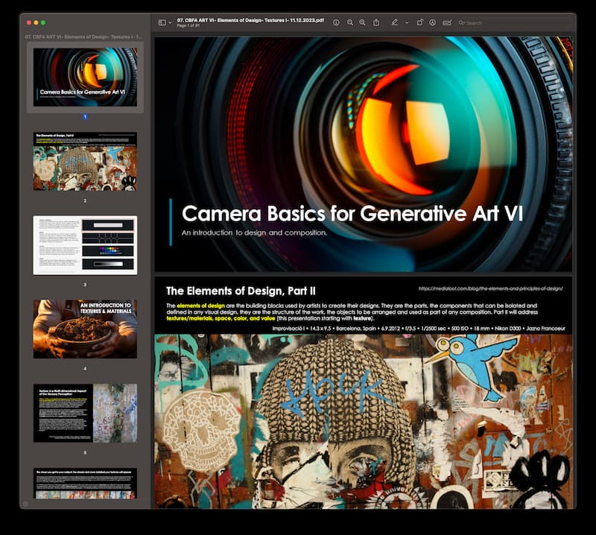Click the sidebar document name header

pyautogui.click(x=83, y=37)
